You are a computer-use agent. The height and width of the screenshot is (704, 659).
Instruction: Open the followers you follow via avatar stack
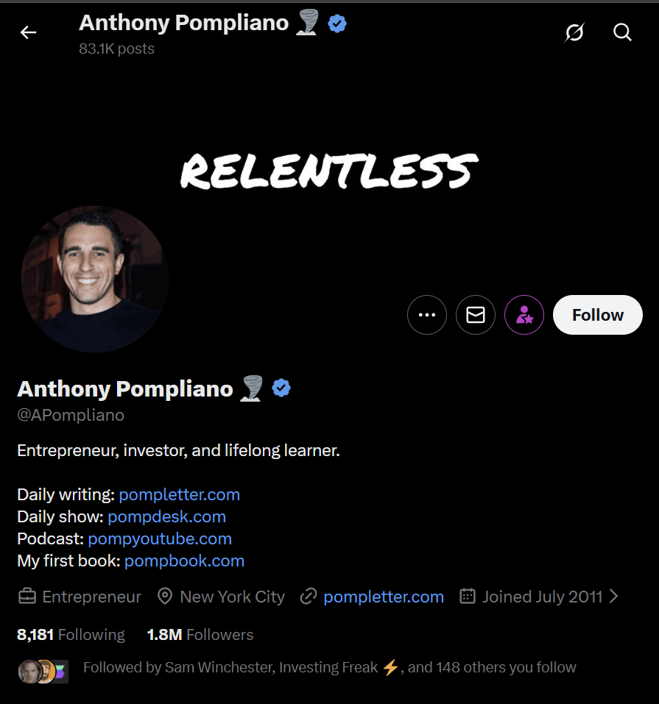pos(42,667)
